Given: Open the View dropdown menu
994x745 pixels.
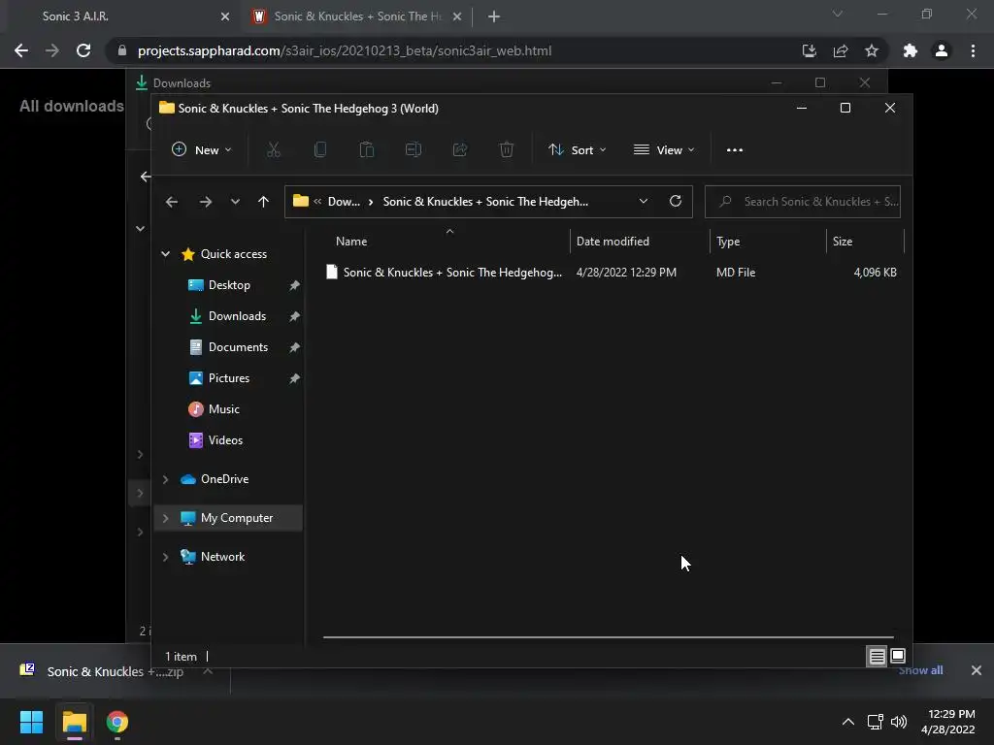Looking at the screenshot, I should pyautogui.click(x=664, y=150).
